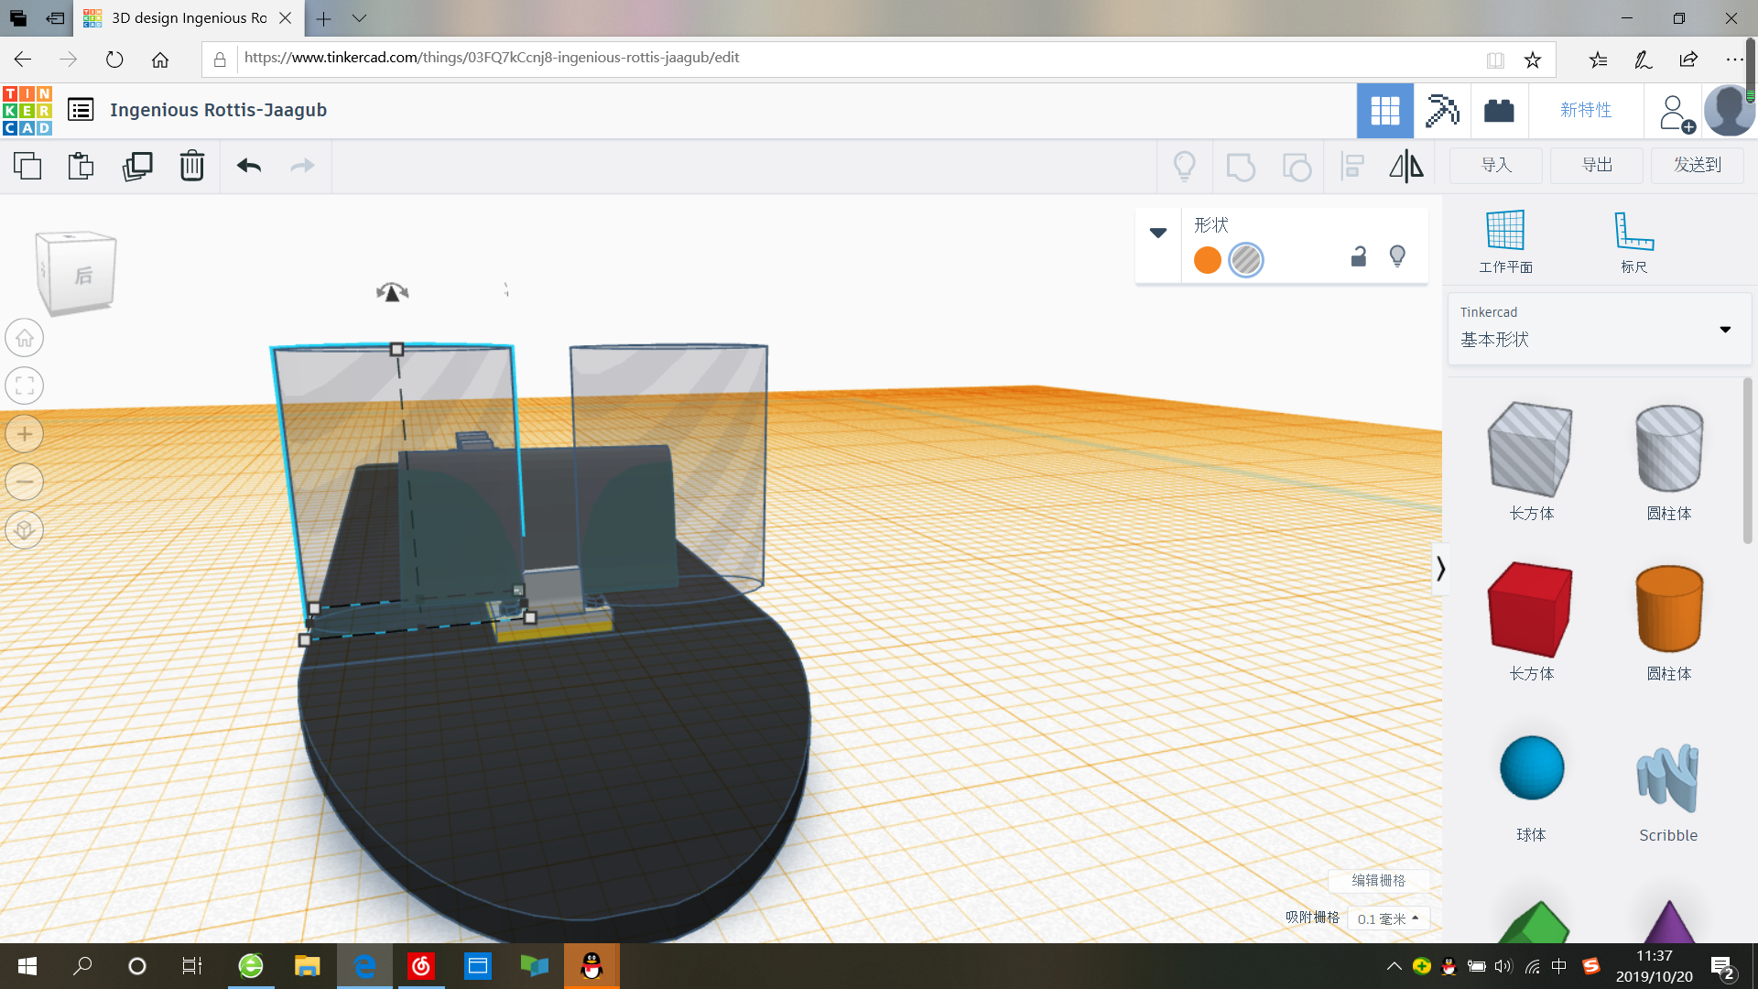
Task: Open the snap grid 0.1 mm dropdown
Action: (x=1388, y=918)
